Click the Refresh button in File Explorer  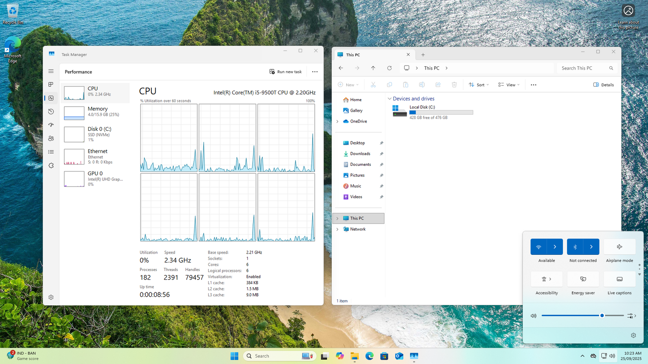[389, 68]
